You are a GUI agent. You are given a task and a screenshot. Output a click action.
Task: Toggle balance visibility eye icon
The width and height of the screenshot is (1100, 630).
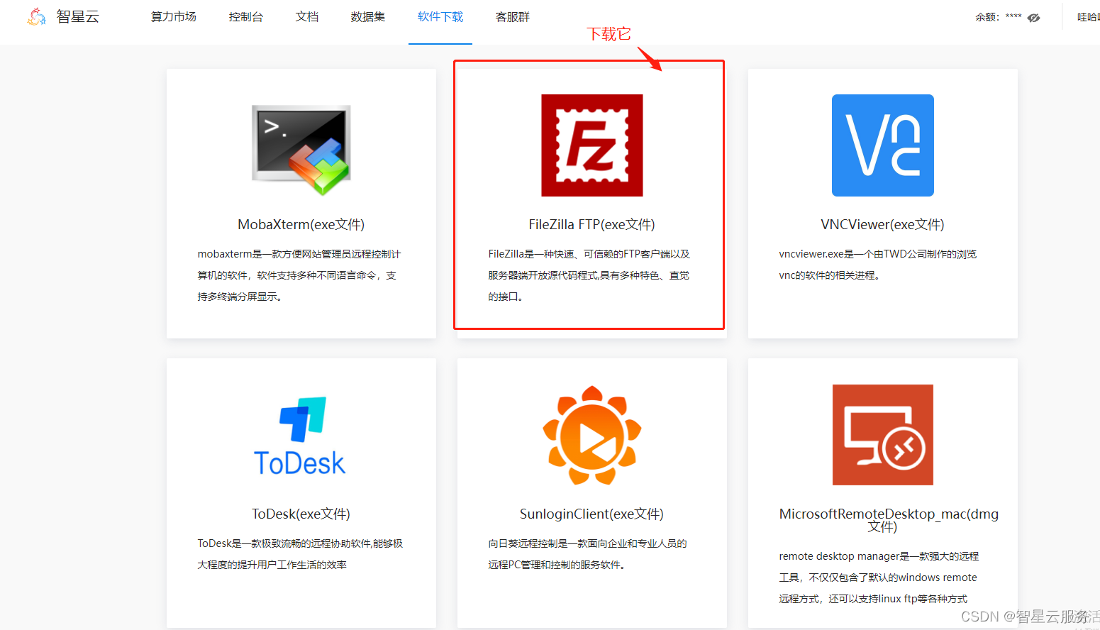(x=1034, y=18)
